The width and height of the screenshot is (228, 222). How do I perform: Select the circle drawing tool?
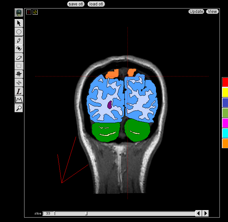click(19, 32)
